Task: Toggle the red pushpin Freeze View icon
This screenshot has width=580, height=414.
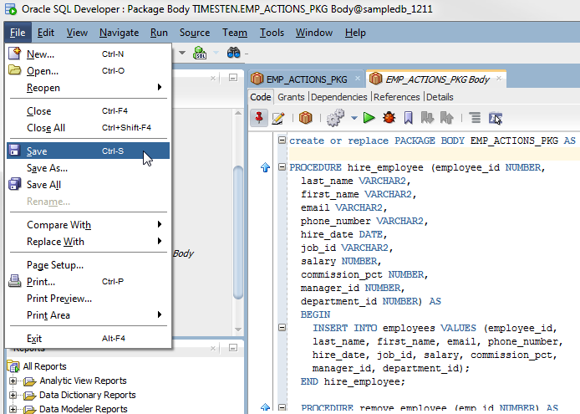Action: 259,118
